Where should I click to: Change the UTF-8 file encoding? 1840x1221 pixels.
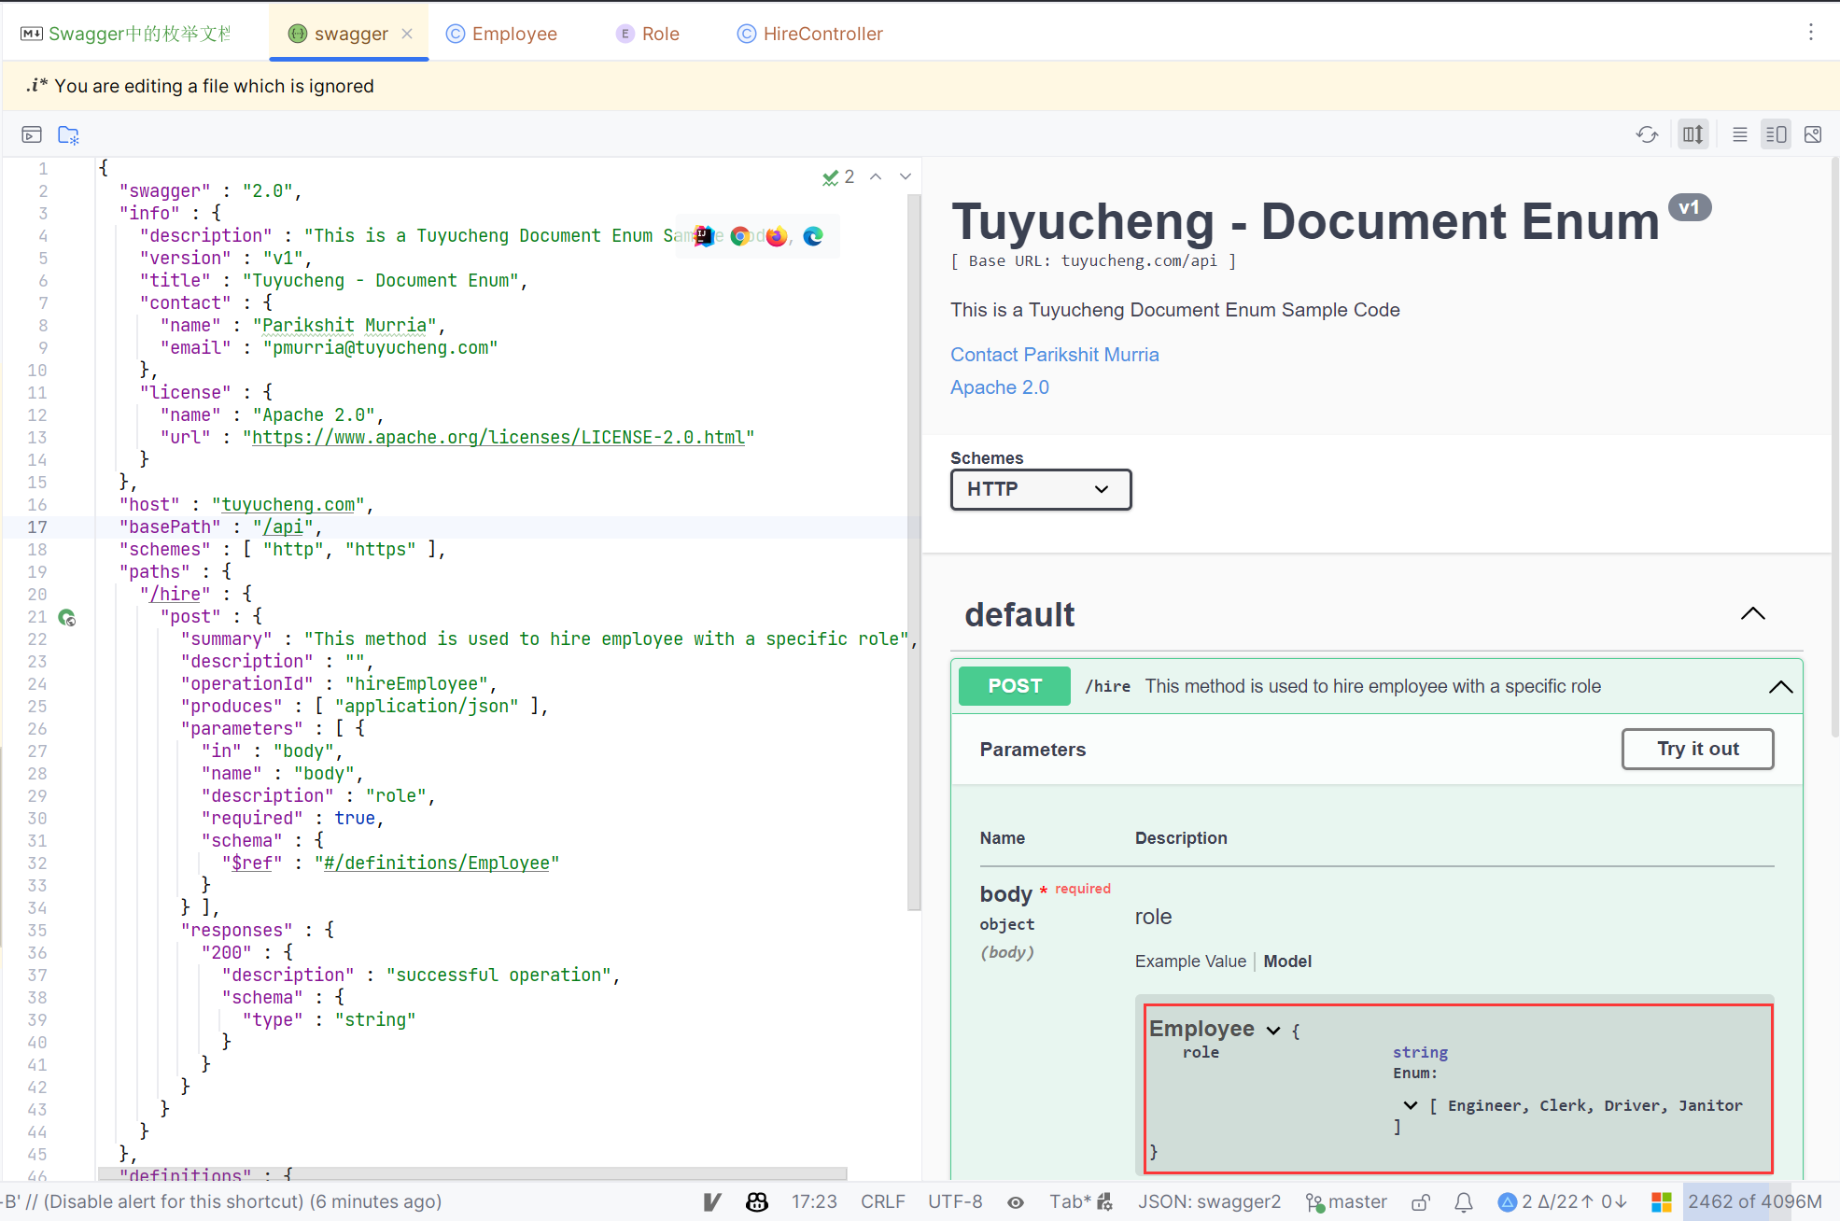(955, 1202)
